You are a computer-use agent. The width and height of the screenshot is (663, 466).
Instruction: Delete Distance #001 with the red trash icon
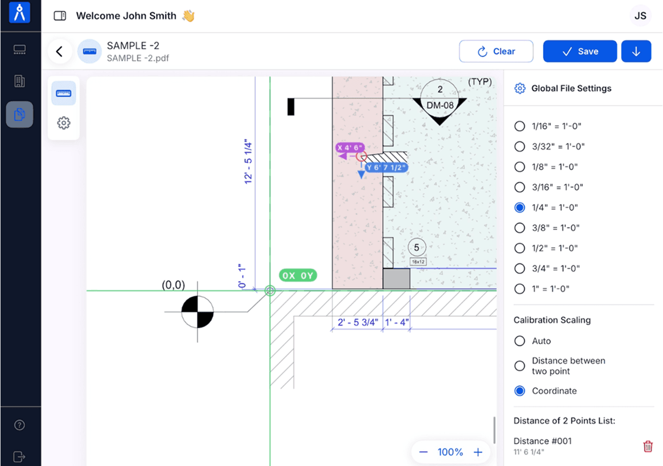647,446
